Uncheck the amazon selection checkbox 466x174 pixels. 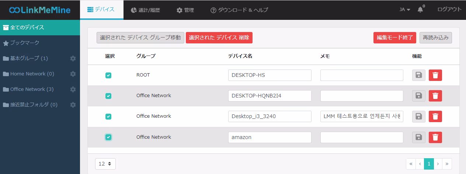click(108, 137)
